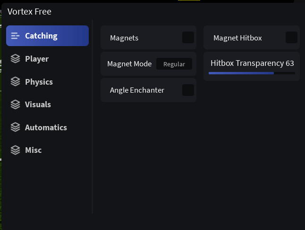Image resolution: width=305 pixels, height=230 pixels.
Task: Open the Physics tab
Action: point(39,82)
